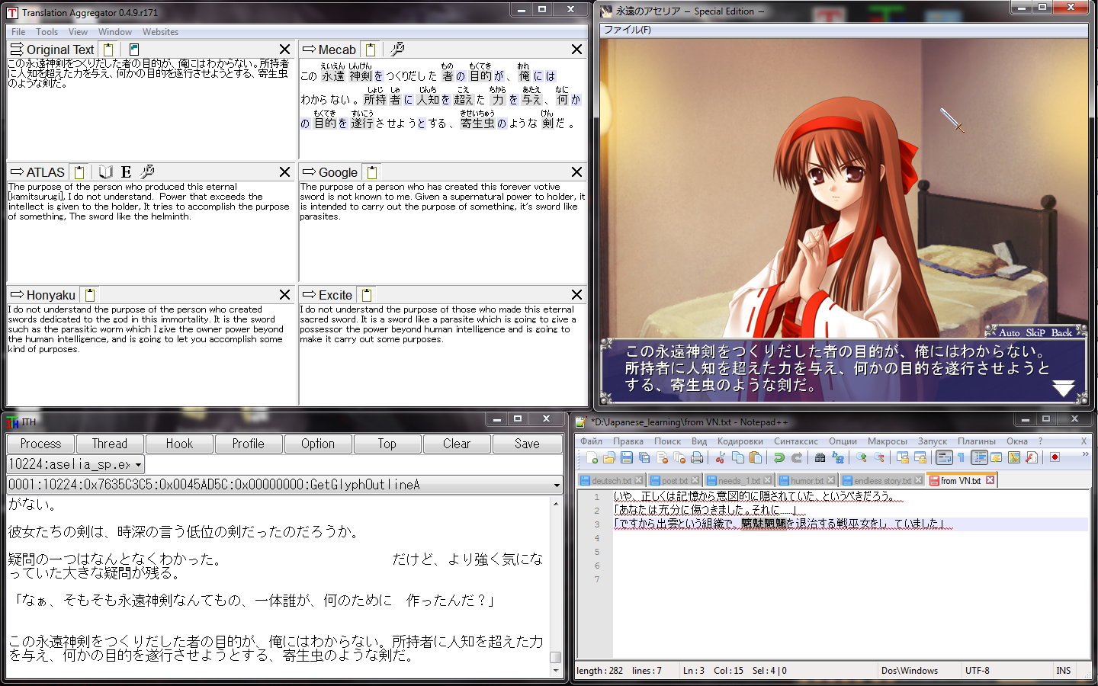
Task: Toggle clipboard button in Mecab panel
Action: click(370, 50)
